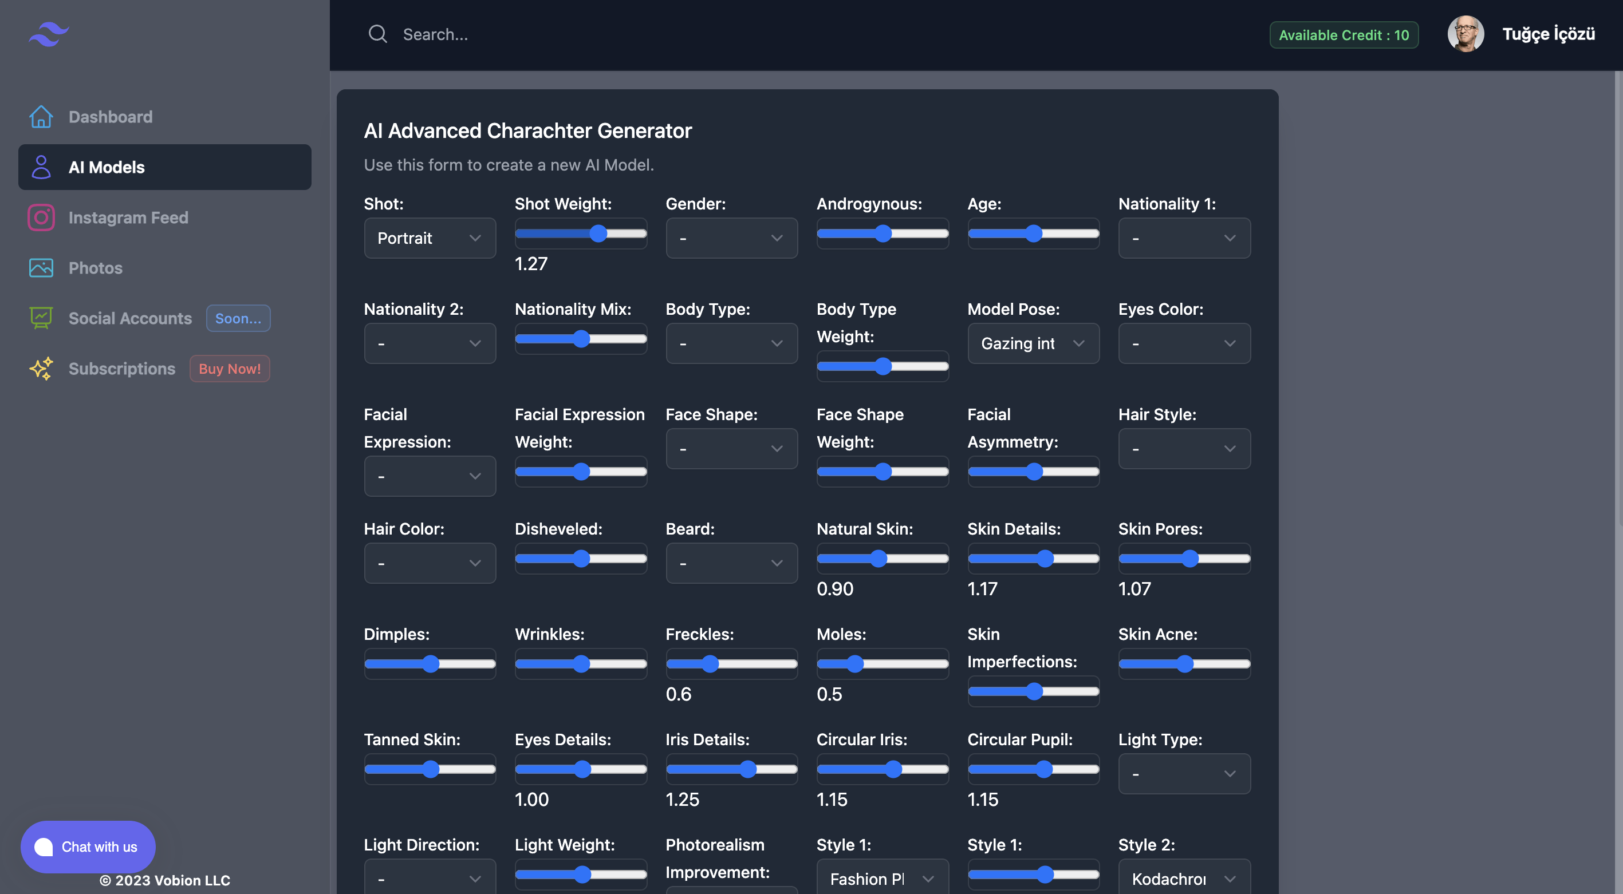Click the Social Accounts presentation icon

(x=41, y=318)
